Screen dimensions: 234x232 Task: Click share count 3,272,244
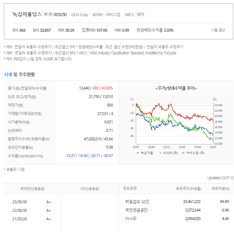click(x=193, y=210)
